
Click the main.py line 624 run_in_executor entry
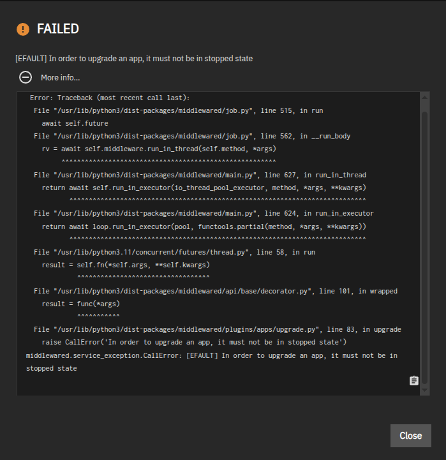204,213
